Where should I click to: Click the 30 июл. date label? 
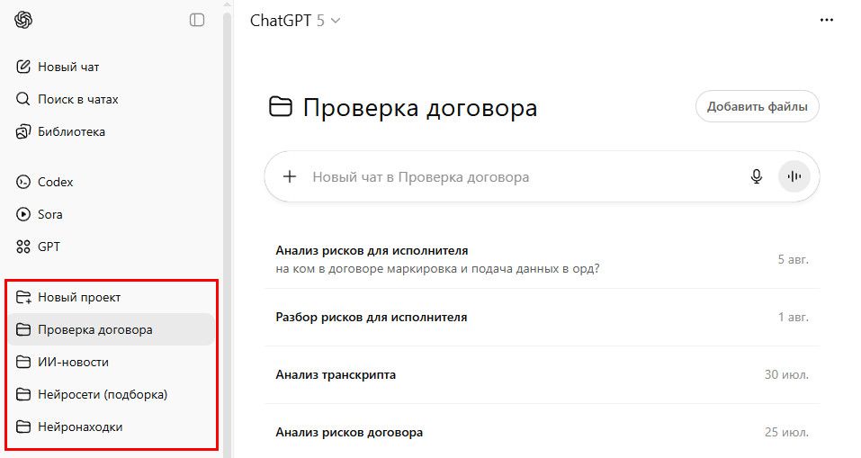tap(786, 374)
